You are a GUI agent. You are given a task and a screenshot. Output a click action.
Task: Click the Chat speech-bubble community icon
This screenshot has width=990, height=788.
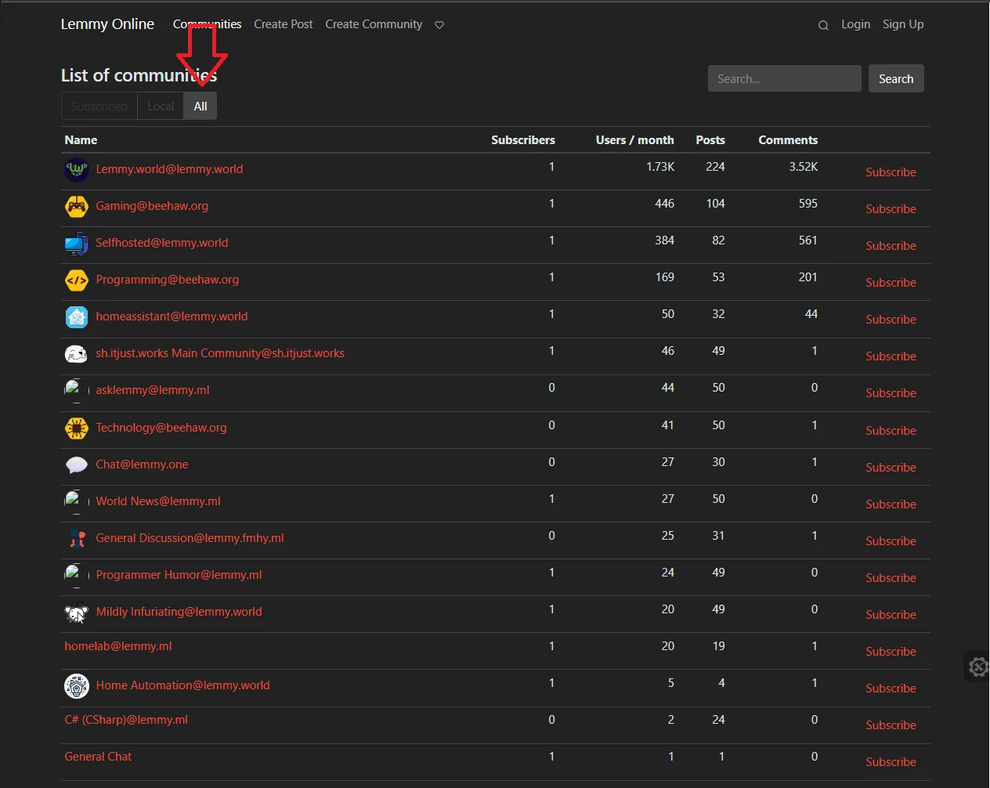pos(77,464)
